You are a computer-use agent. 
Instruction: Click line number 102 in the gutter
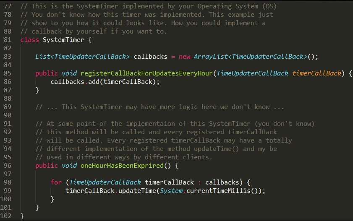5,216
